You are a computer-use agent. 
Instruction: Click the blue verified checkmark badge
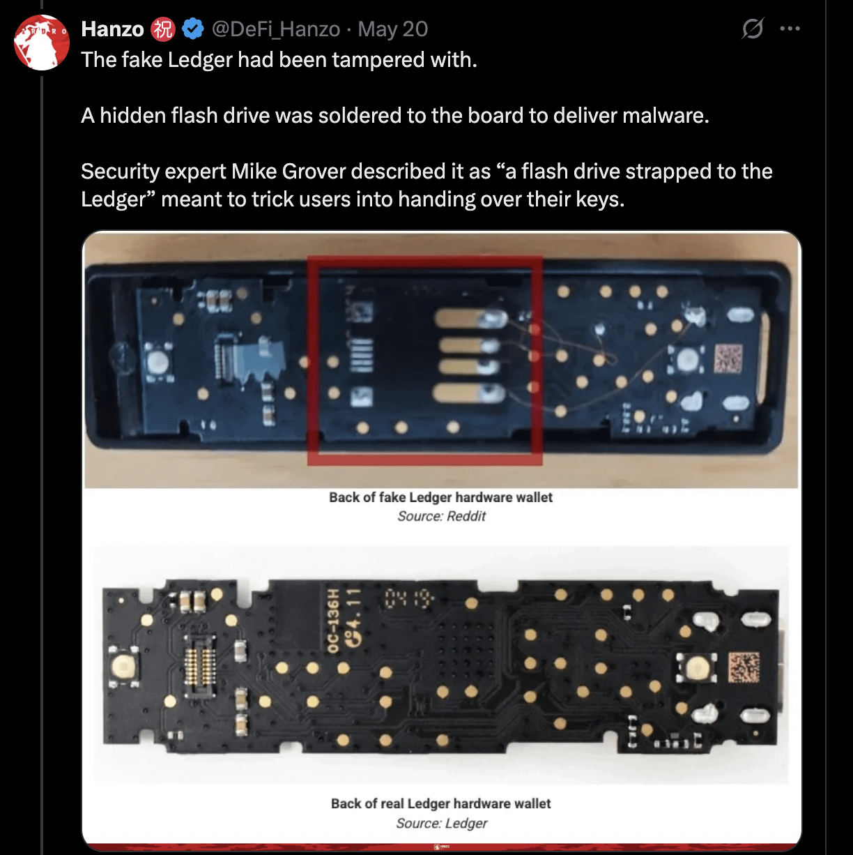point(193,29)
